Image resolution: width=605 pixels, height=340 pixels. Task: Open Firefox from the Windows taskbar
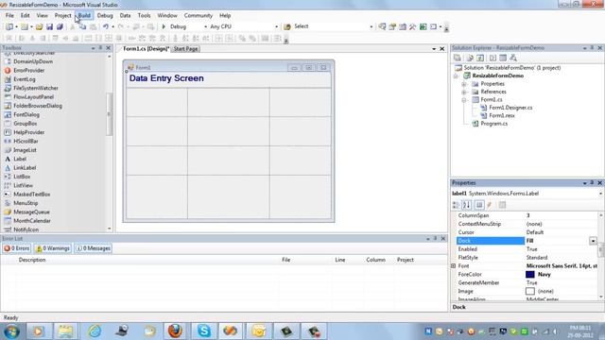[175, 331]
